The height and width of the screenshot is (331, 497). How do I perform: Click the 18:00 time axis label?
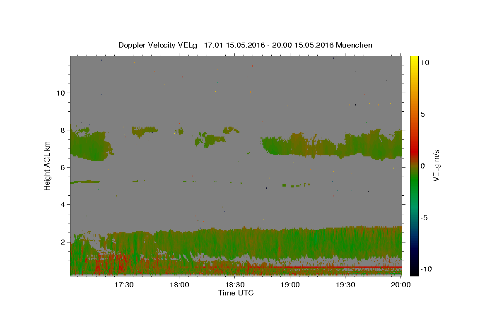click(x=179, y=285)
